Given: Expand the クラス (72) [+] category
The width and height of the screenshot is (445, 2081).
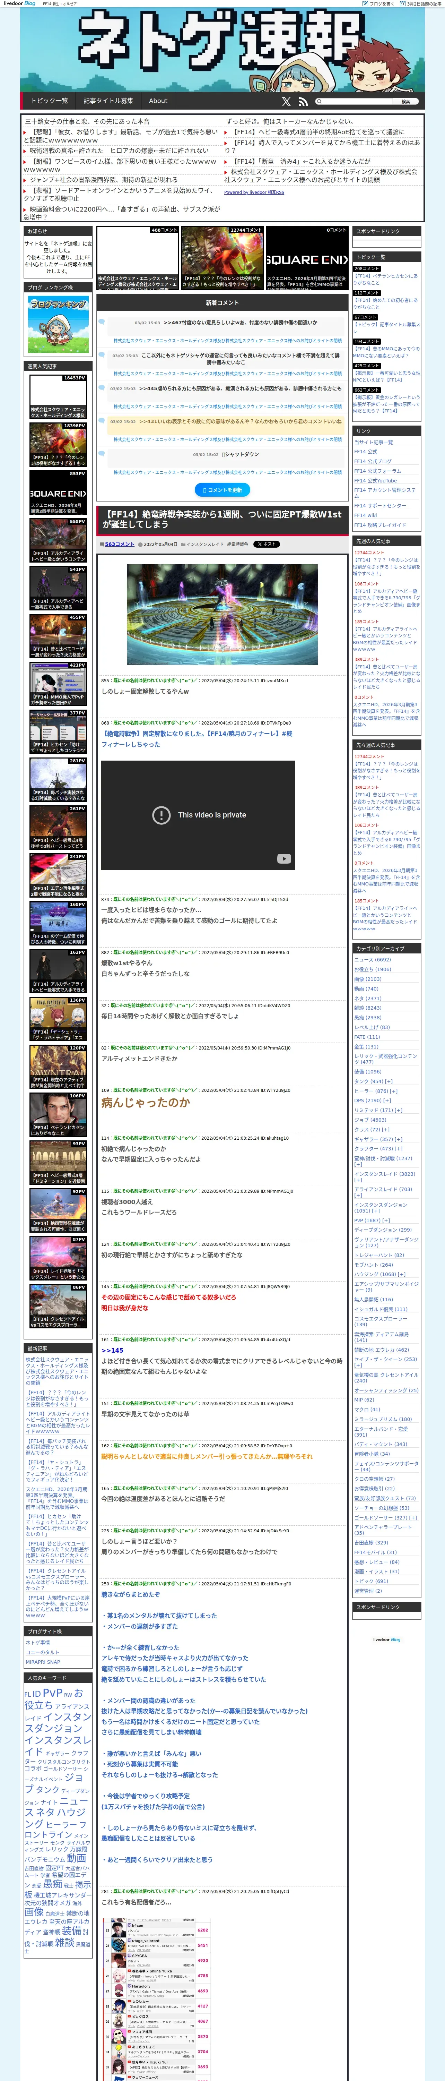Looking at the screenshot, I should pyautogui.click(x=372, y=1129).
